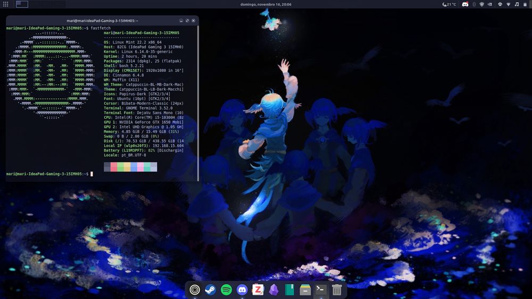
Task: Click the 'GPU 2: Intel UHD Graphics' line
Action: [144, 127]
